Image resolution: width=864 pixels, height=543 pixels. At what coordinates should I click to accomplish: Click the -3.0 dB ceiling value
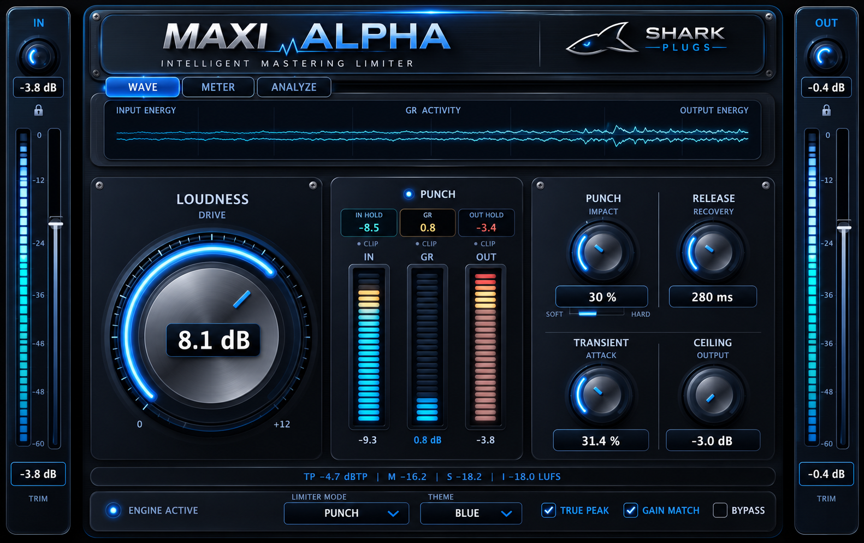(713, 440)
